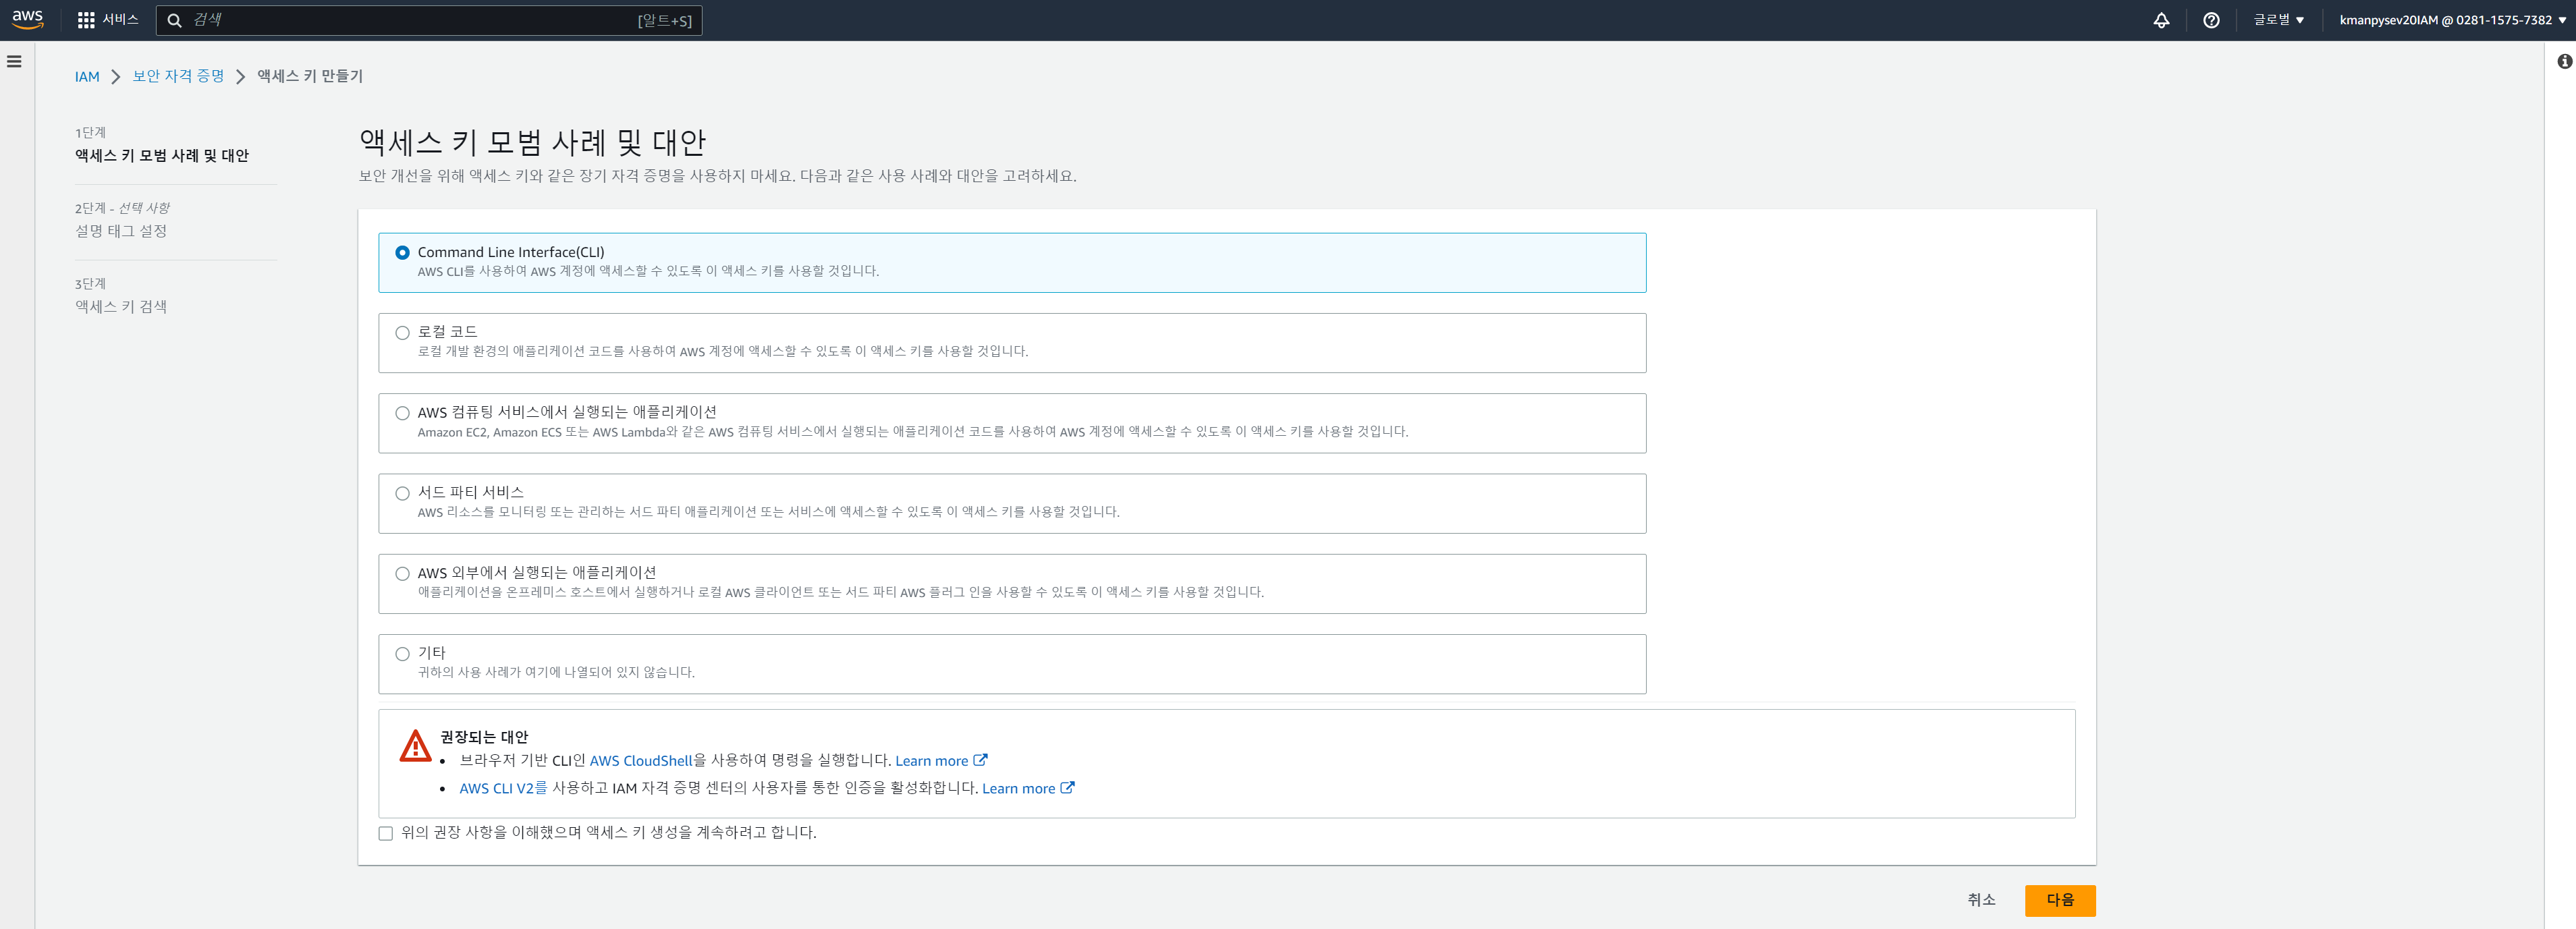Select the 기타 radio option
Screen dimensions: 2576x929
point(402,654)
